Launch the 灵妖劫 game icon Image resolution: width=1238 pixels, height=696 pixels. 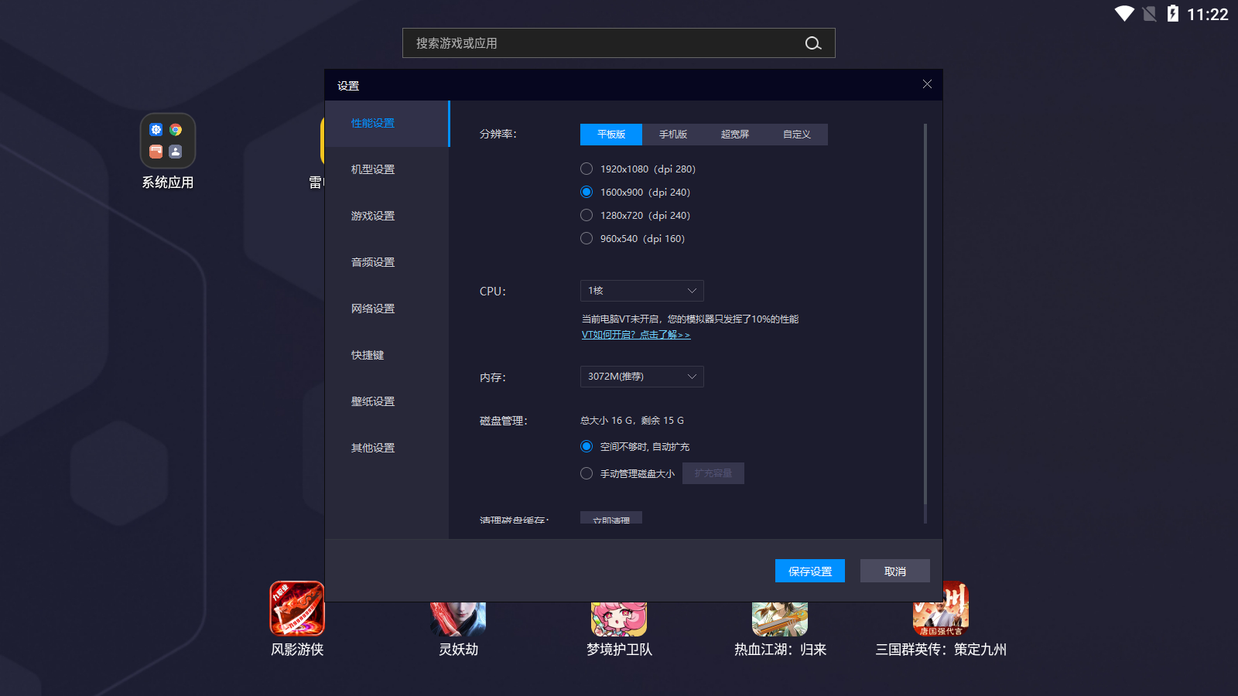point(458,619)
